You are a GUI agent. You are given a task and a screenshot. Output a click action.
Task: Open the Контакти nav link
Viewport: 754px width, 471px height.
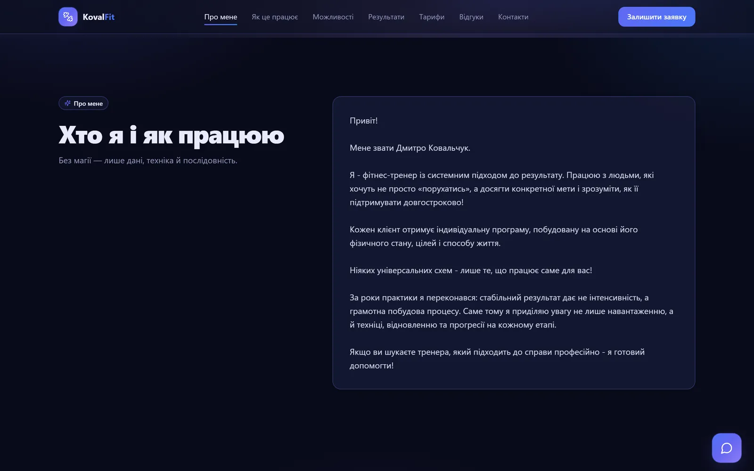pyautogui.click(x=513, y=17)
